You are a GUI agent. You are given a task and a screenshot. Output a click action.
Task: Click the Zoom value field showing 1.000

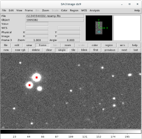(x=37, y=40)
